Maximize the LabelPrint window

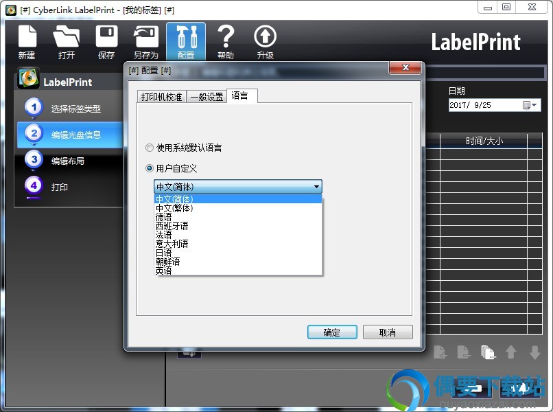506,8
